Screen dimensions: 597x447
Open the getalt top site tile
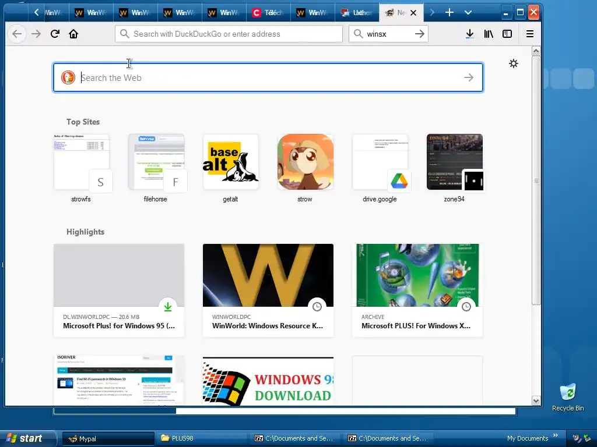click(x=230, y=162)
